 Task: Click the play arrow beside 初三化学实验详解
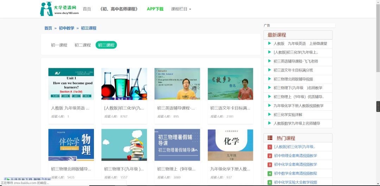(270, 114)
